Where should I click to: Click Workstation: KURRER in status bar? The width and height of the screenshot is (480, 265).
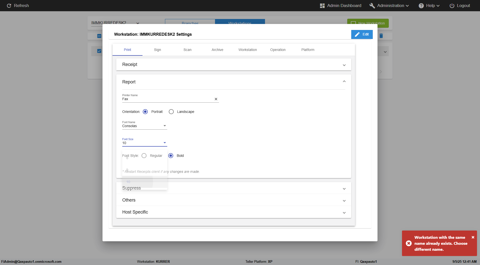(x=153, y=262)
